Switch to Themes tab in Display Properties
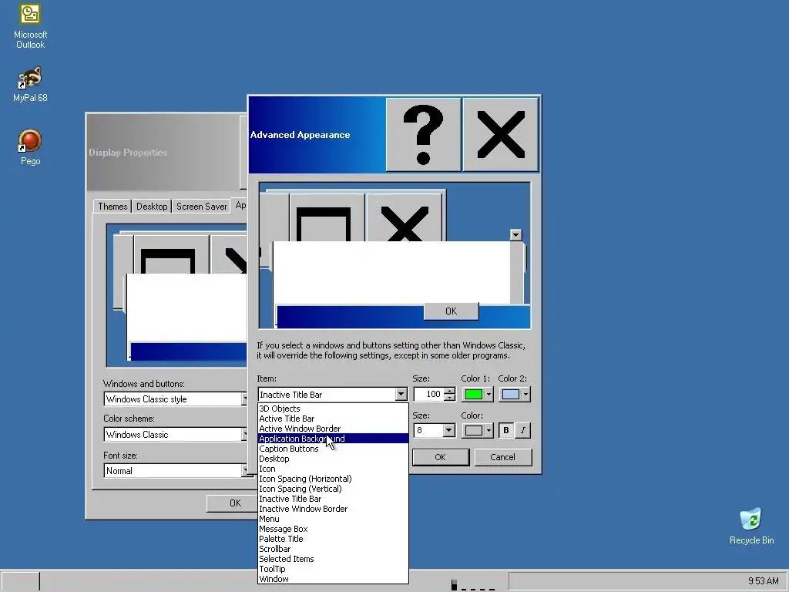 coord(112,207)
